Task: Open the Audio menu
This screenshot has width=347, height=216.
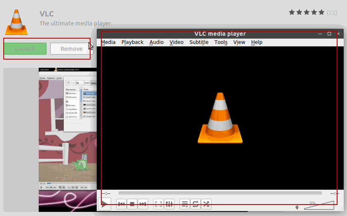Action: tap(156, 42)
